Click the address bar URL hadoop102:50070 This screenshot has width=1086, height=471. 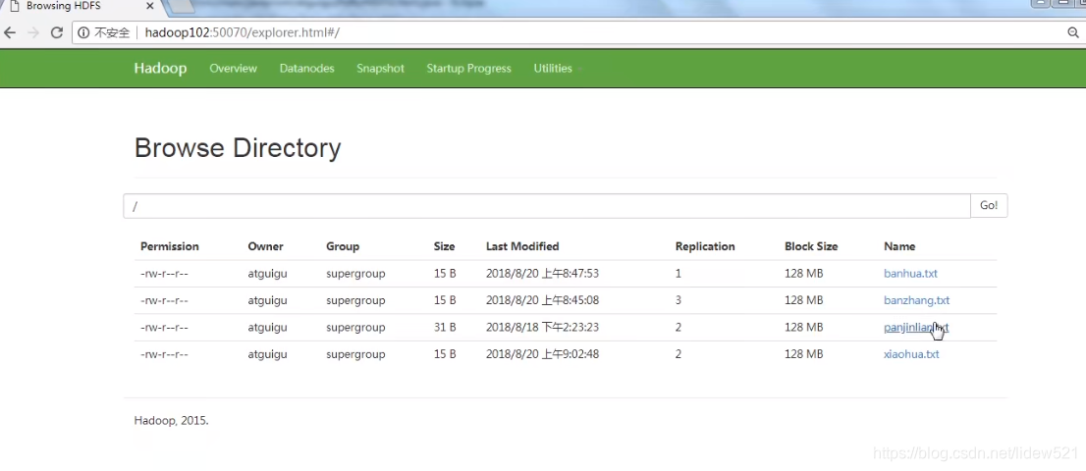(242, 32)
